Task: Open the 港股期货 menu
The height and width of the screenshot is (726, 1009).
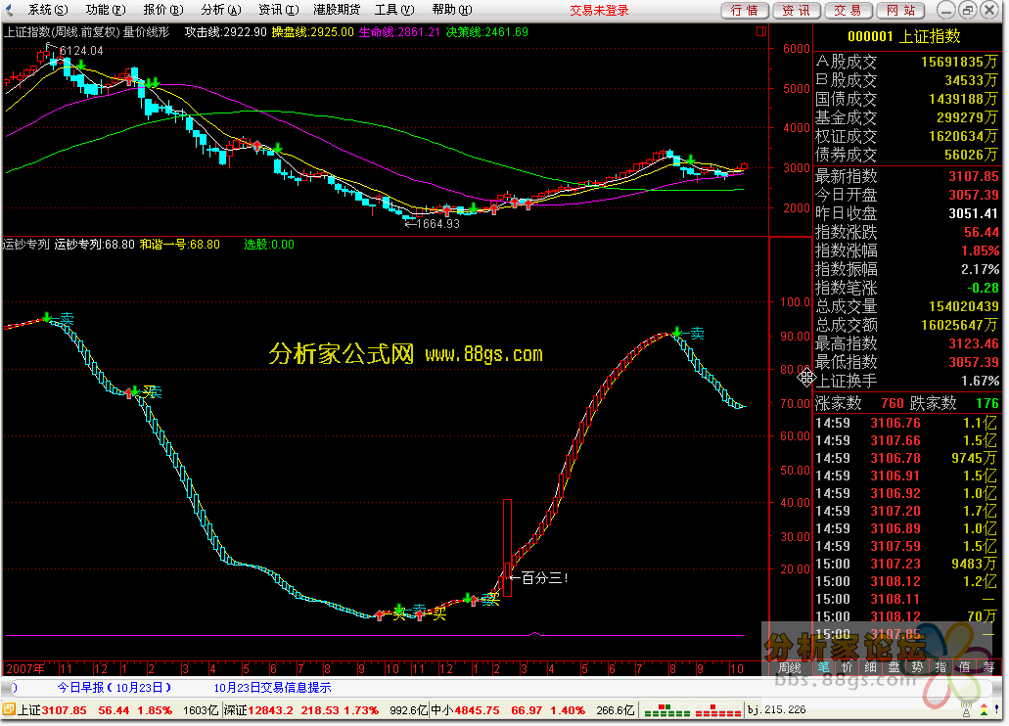Action: click(x=337, y=10)
